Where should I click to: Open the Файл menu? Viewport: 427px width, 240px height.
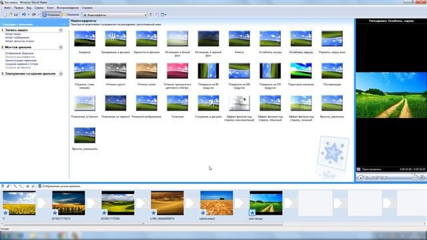[x=7, y=8]
